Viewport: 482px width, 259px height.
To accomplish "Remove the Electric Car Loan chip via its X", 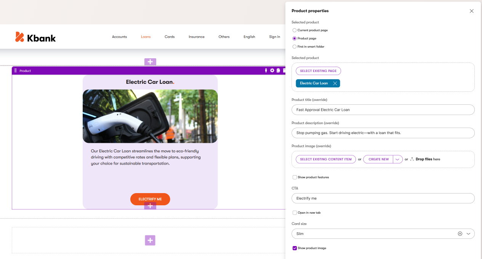I will tap(335, 83).
